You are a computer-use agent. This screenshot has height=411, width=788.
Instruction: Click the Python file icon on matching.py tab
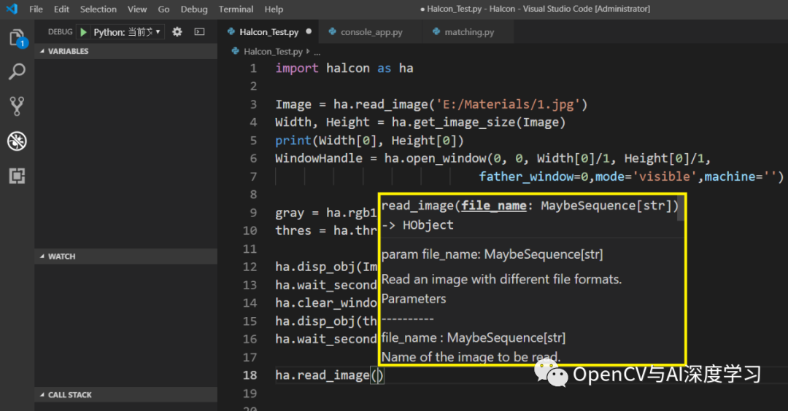pyautogui.click(x=436, y=31)
